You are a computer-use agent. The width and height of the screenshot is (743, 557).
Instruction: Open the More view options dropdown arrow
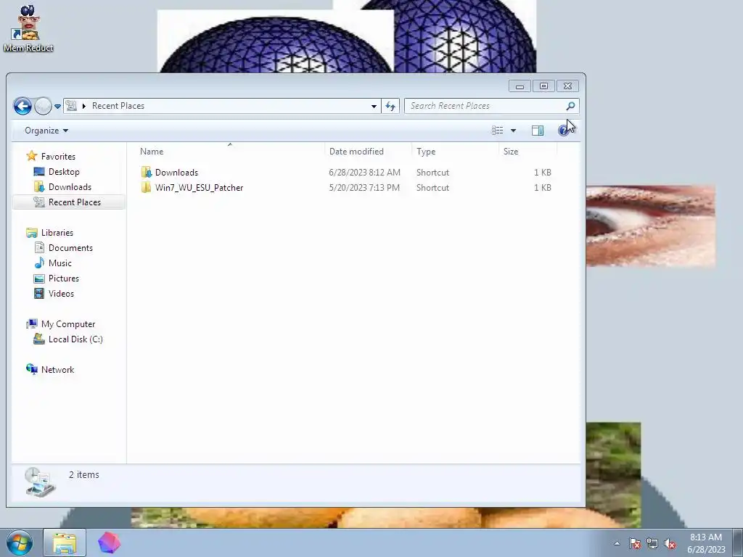click(513, 131)
